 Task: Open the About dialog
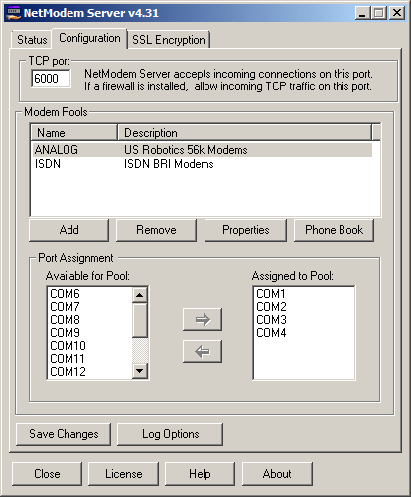tap(277, 474)
